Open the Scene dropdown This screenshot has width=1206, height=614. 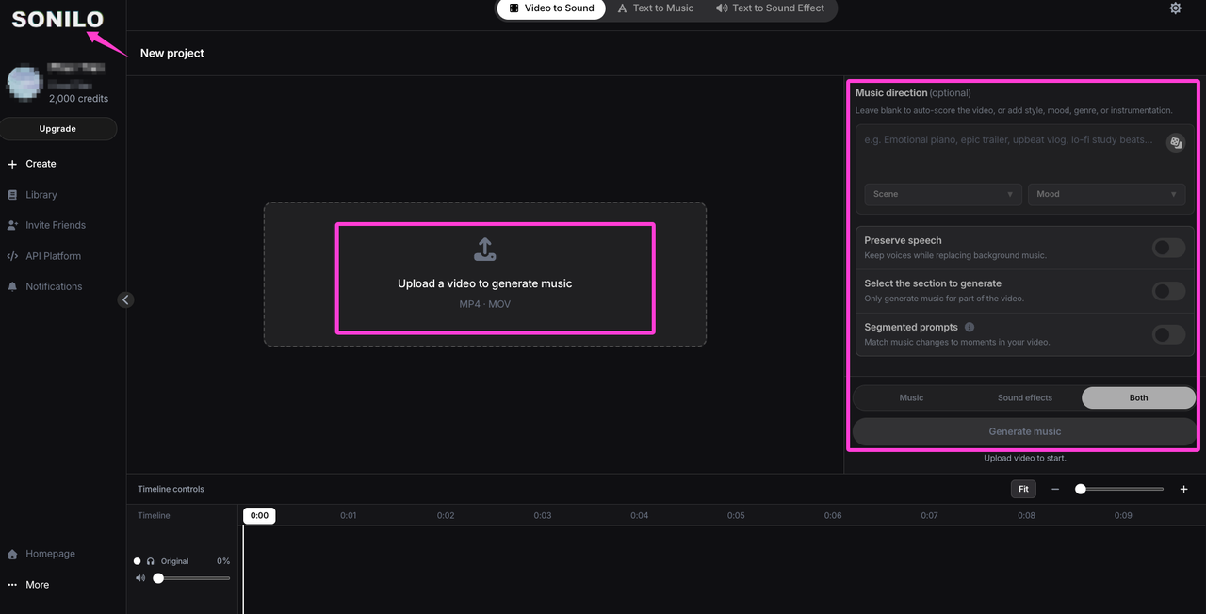[x=943, y=194]
